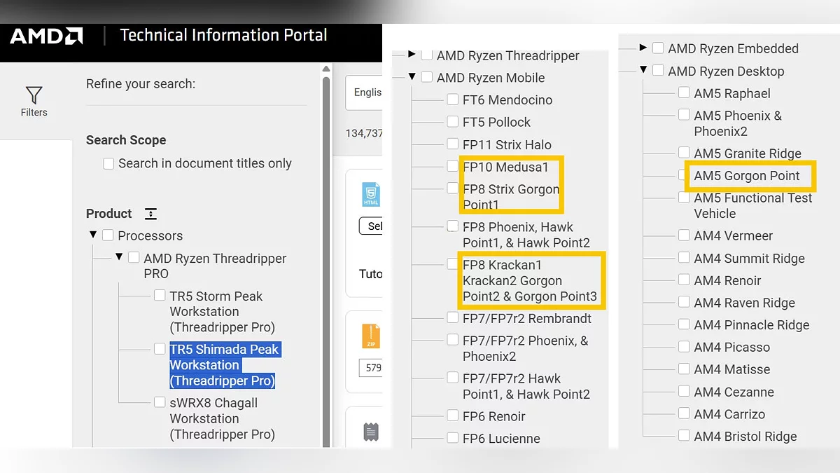Check the AMD Ryzen Threadripper PRO box
The width and height of the screenshot is (840, 473).
pos(134,258)
